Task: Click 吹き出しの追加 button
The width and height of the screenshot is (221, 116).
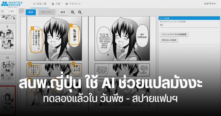Action: pyautogui.click(x=169, y=40)
